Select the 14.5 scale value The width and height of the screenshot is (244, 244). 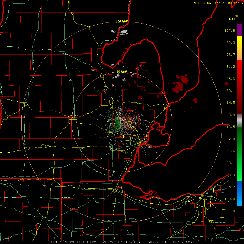231,103
